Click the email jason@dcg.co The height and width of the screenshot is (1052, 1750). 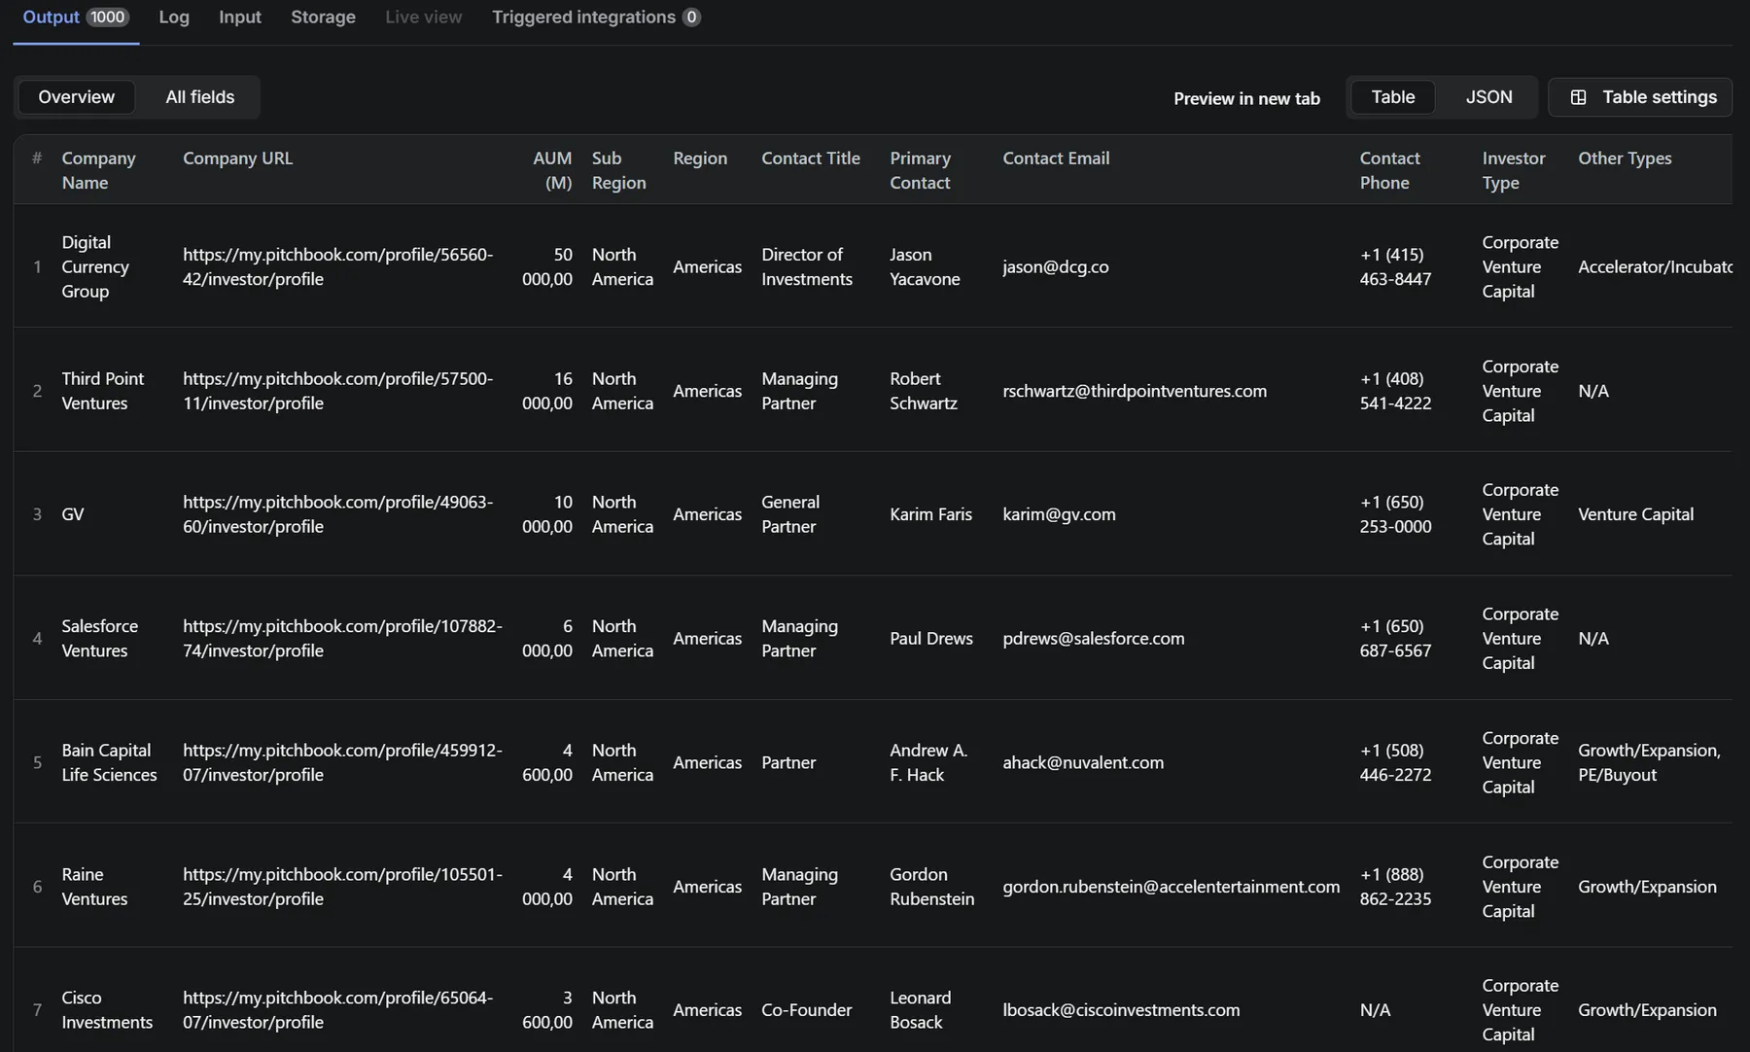click(x=1055, y=266)
